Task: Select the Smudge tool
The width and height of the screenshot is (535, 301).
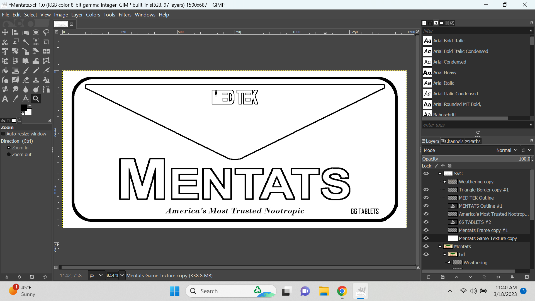Action: [x=15, y=89]
